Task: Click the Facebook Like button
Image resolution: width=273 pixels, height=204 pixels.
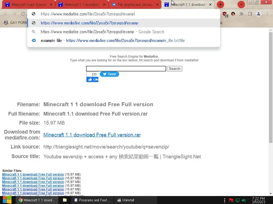Action: pos(93,79)
